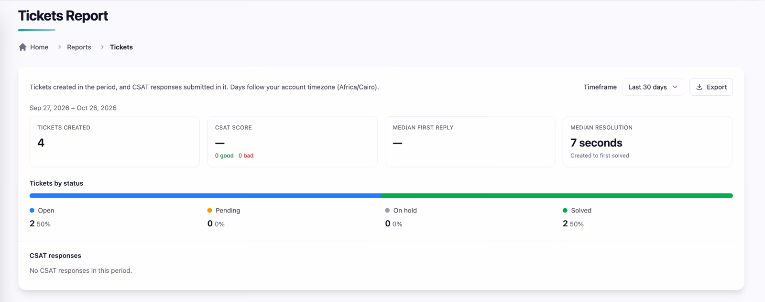Click the Open status label

coord(46,210)
